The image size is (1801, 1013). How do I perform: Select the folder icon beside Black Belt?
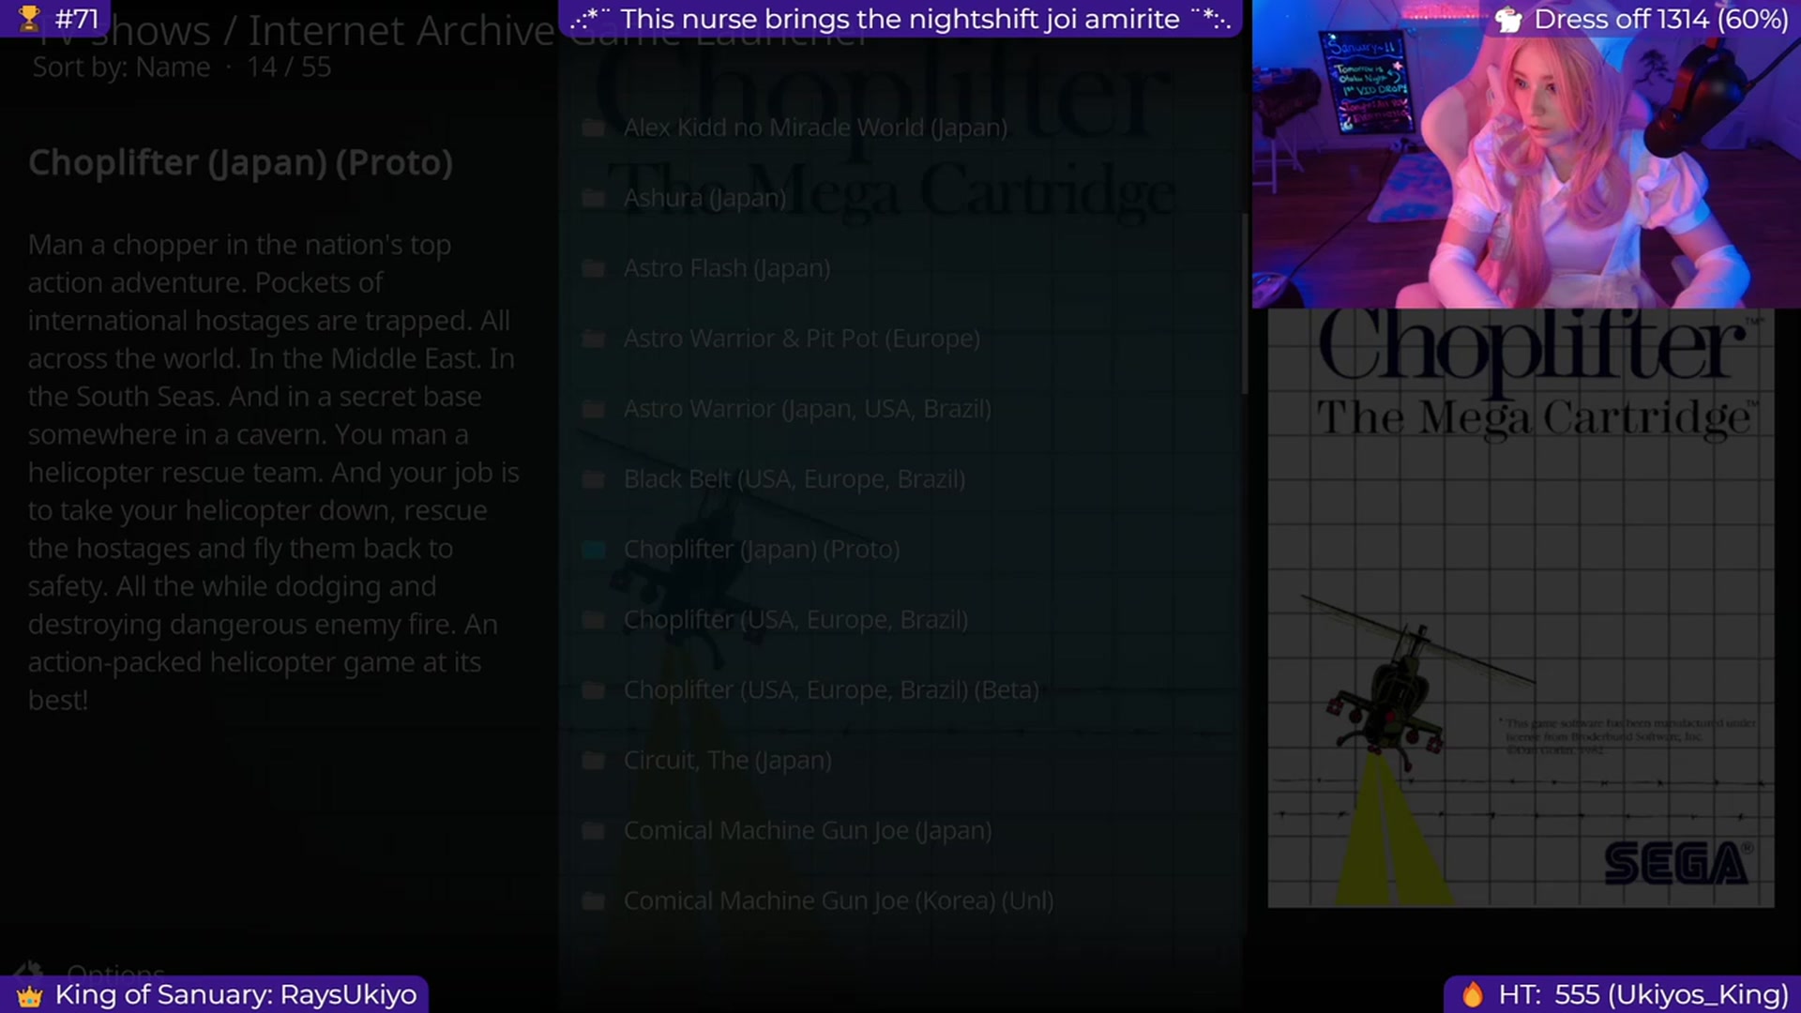[x=593, y=479]
